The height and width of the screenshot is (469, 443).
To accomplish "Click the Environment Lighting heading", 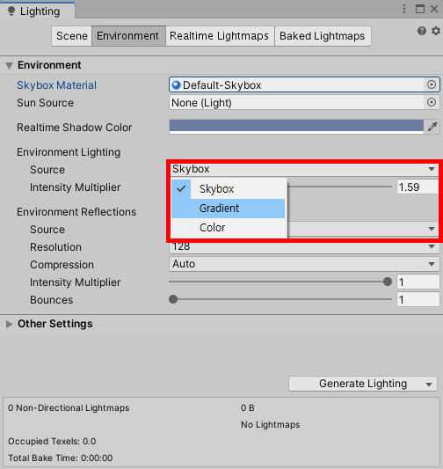I will [69, 152].
